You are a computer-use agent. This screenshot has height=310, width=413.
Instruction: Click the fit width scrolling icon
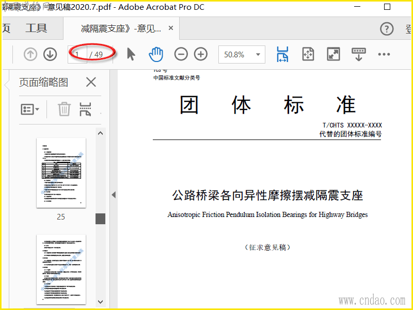click(282, 54)
